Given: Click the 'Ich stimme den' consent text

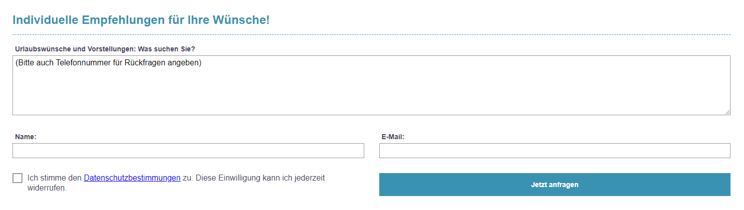Looking at the screenshot, I should pyautogui.click(x=54, y=178).
